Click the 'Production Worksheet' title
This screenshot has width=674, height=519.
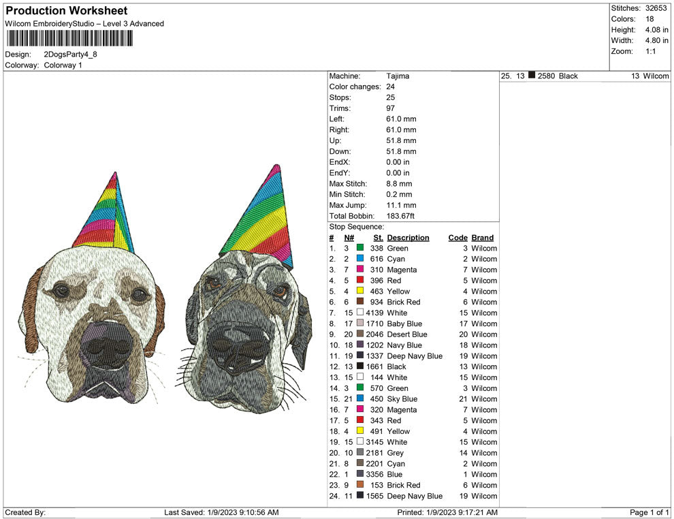click(67, 11)
